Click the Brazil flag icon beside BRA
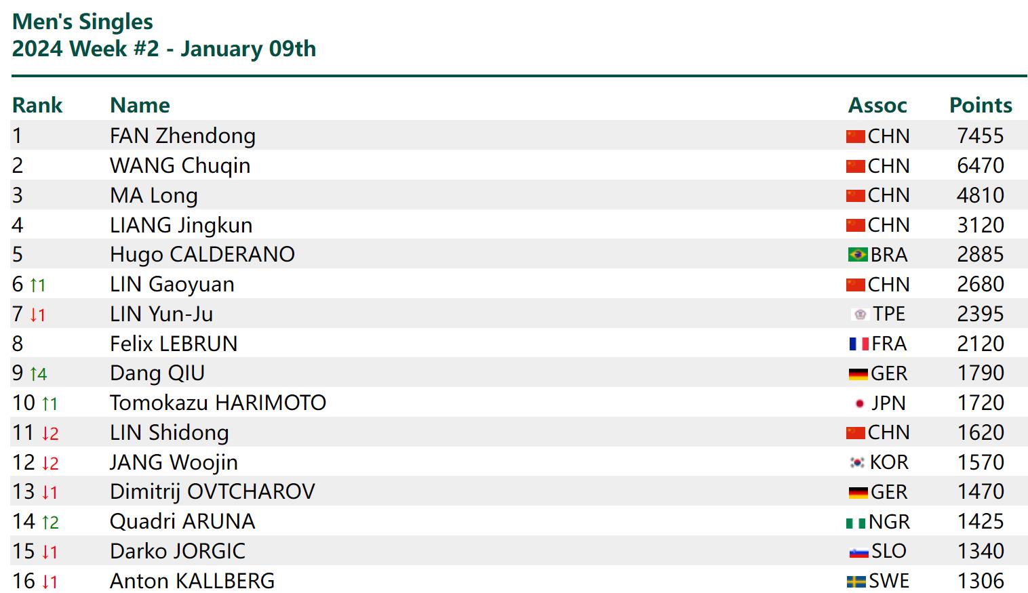 (x=858, y=255)
